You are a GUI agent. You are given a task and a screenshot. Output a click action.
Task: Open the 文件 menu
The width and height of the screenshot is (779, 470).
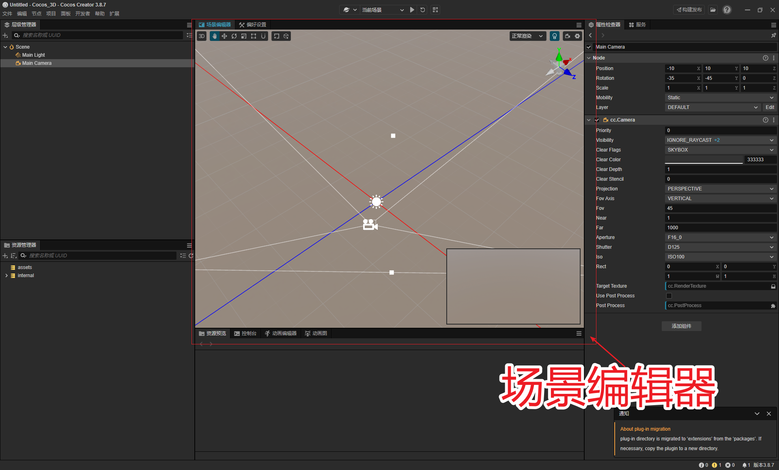click(7, 14)
